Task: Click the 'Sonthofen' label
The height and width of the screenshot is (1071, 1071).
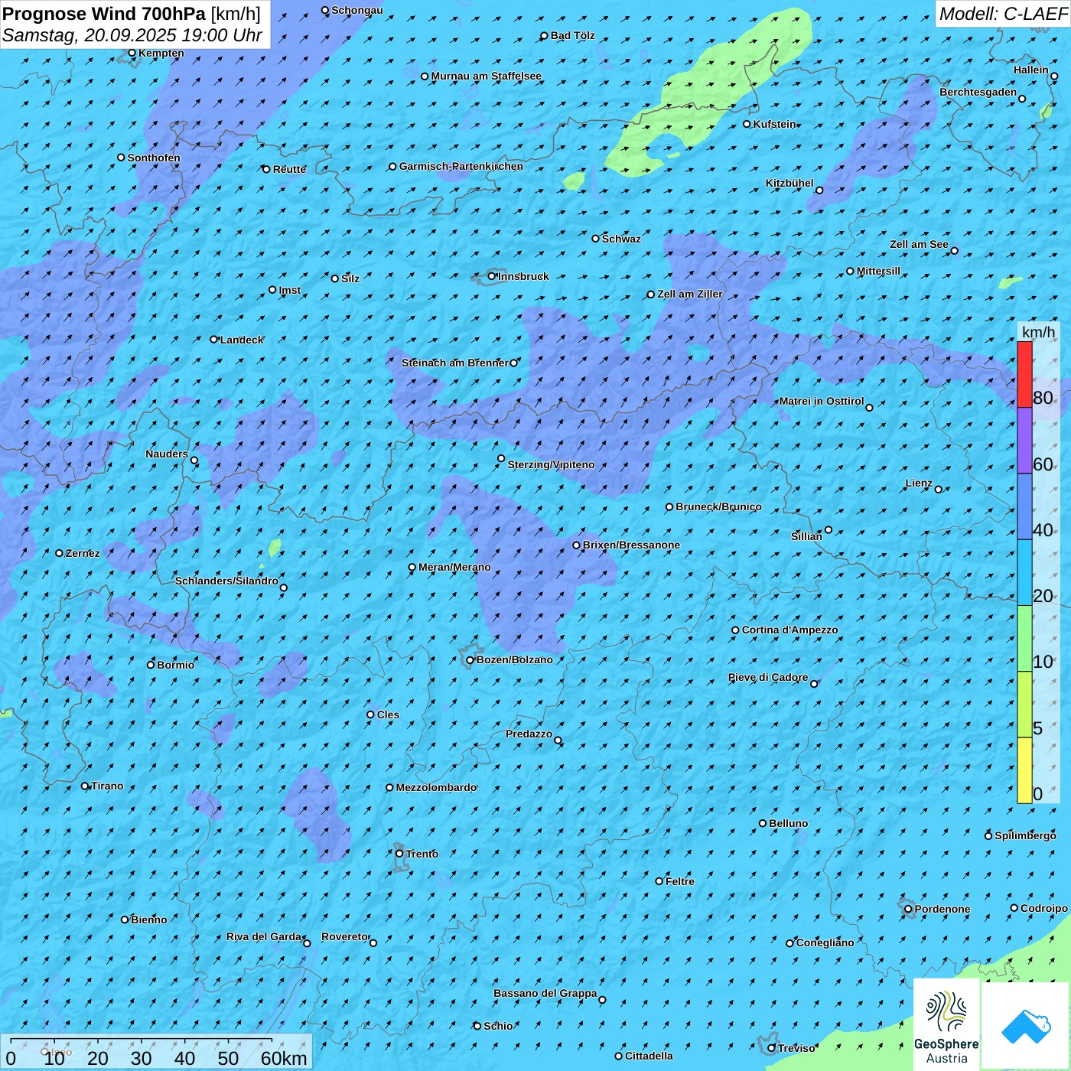Action: click(154, 158)
